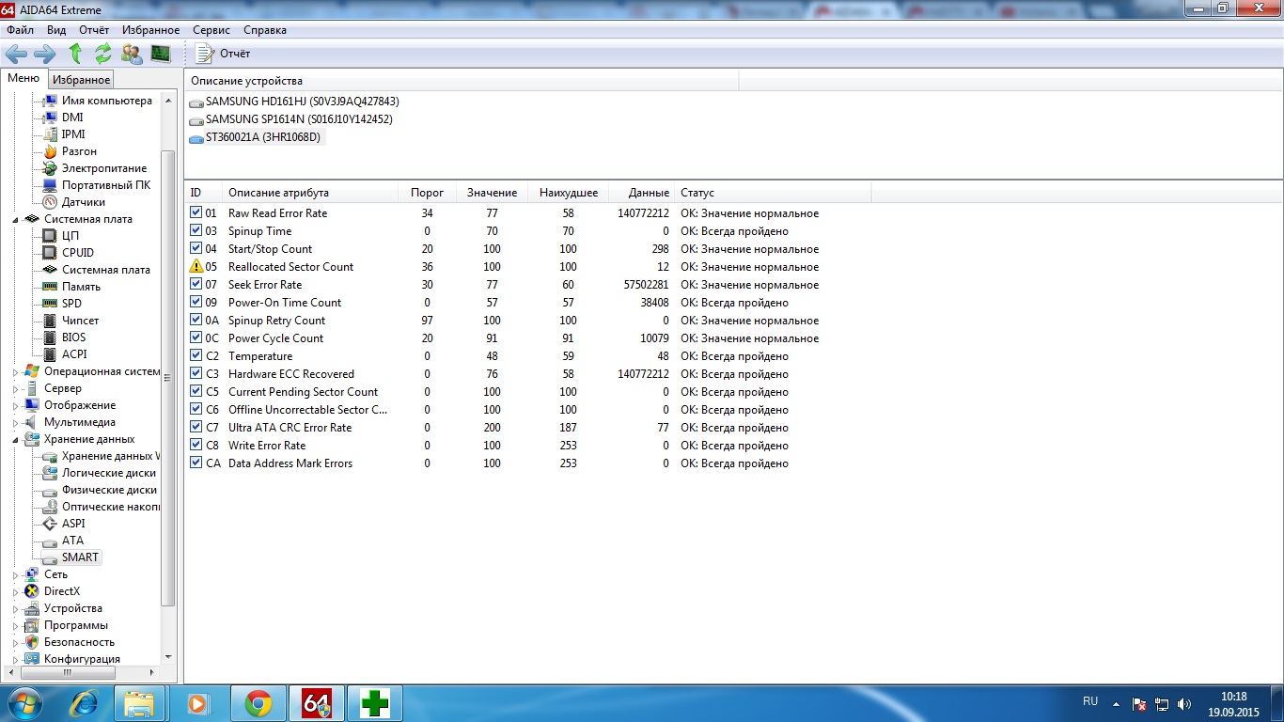Click the green-screen monitor toolbar icon
This screenshot has width=1284, height=722.
click(161, 54)
